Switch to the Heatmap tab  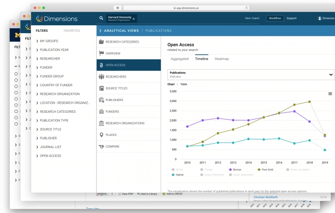(x=222, y=59)
